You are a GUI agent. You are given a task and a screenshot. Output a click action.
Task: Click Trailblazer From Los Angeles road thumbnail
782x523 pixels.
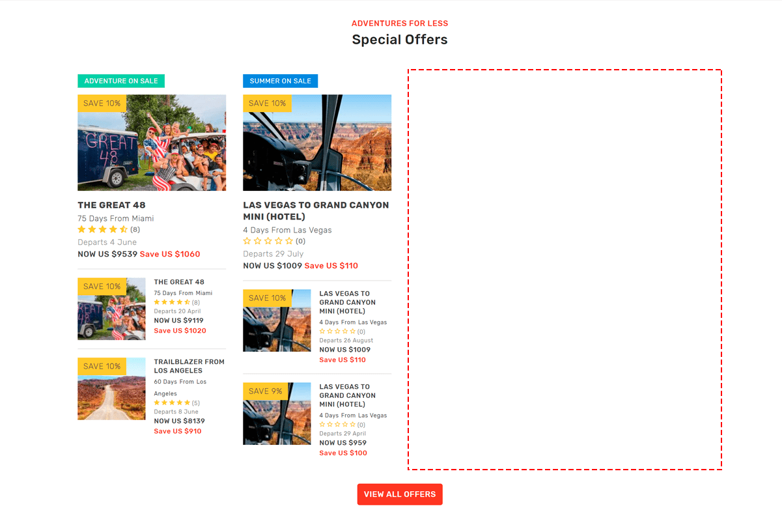[x=112, y=389]
